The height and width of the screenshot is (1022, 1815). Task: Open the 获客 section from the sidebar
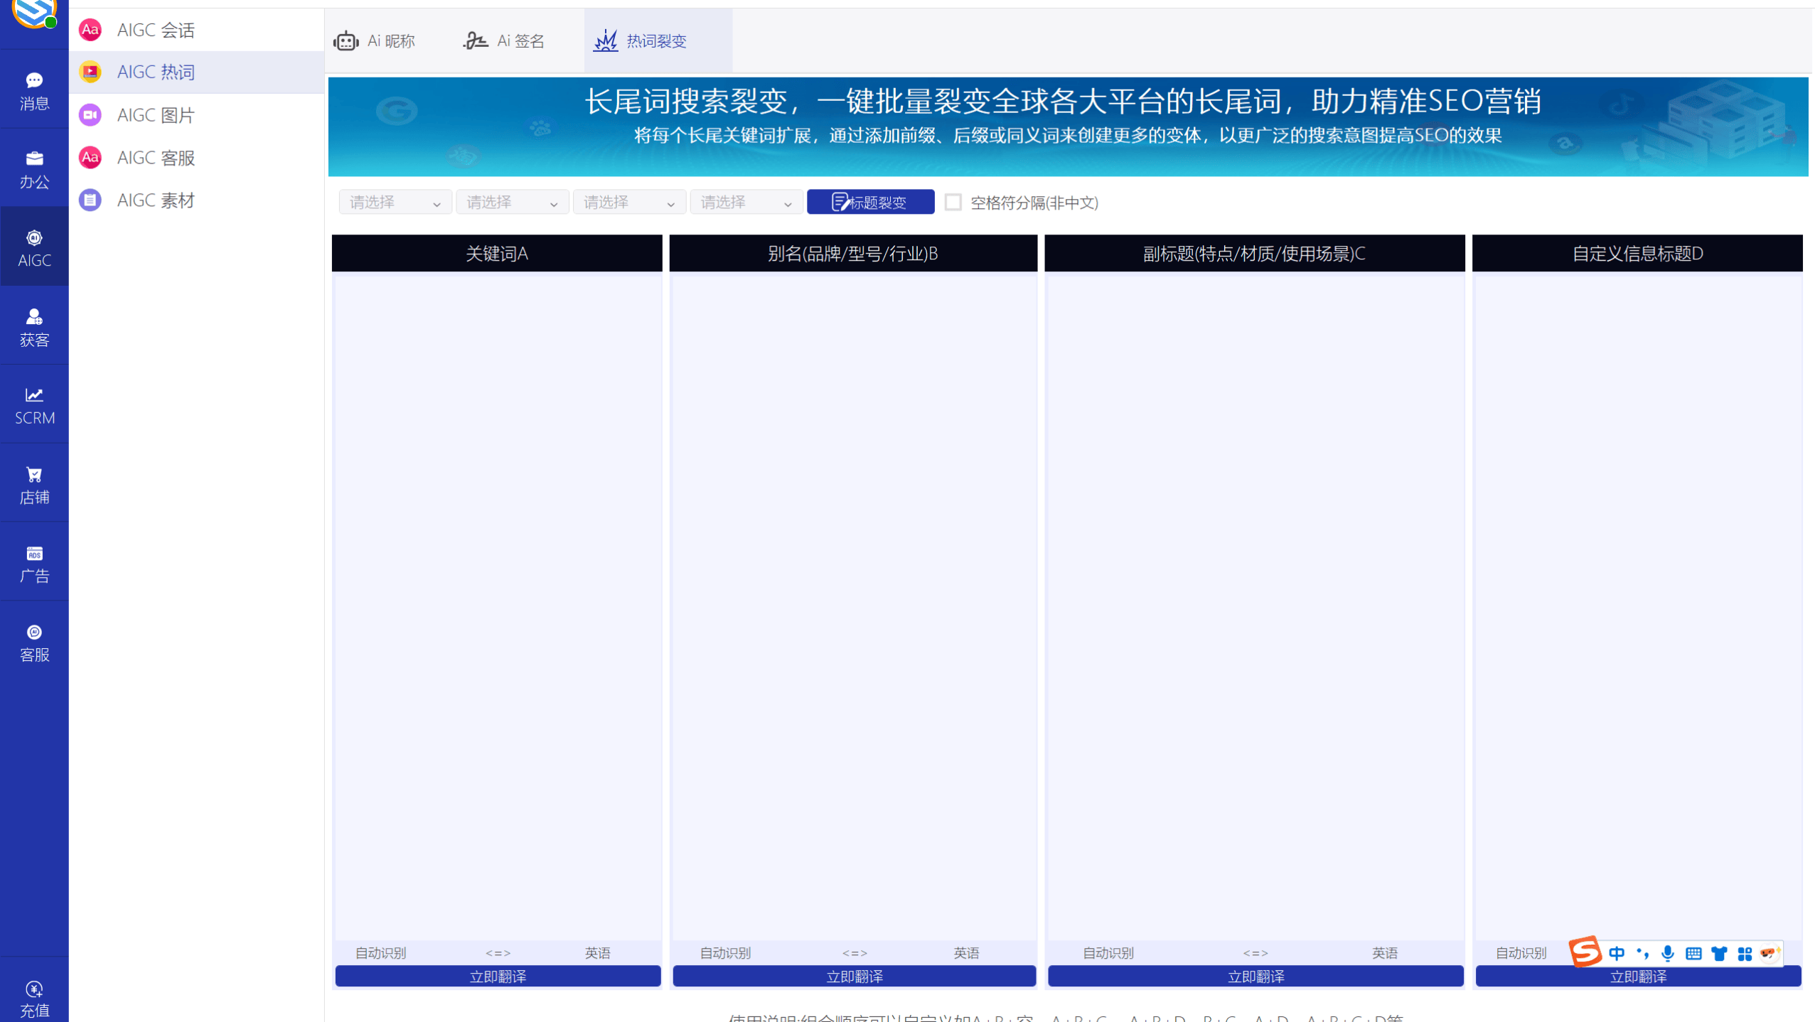click(x=34, y=326)
